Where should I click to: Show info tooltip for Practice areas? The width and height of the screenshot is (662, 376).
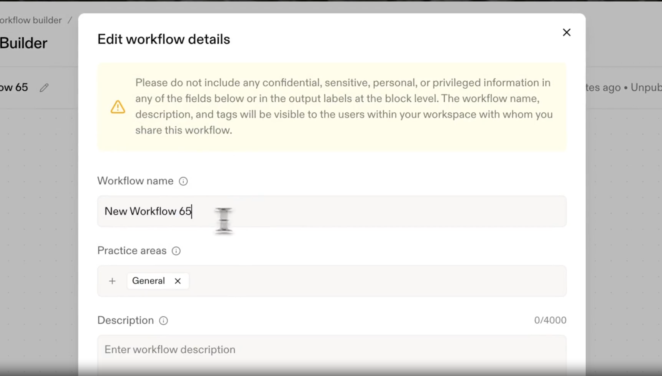pos(176,251)
